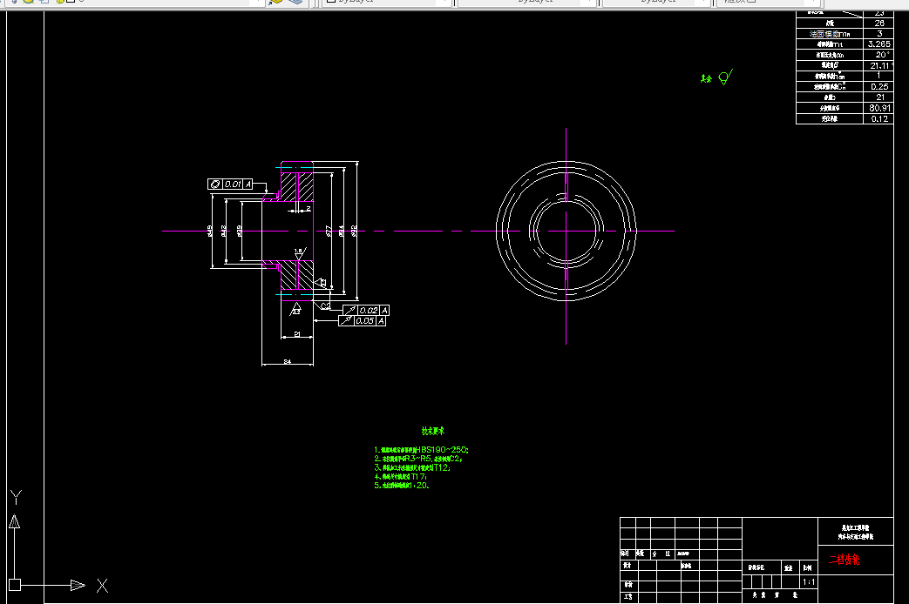Select the 0.05 runout tolerance frame
The height and width of the screenshot is (604, 909).
[363, 321]
